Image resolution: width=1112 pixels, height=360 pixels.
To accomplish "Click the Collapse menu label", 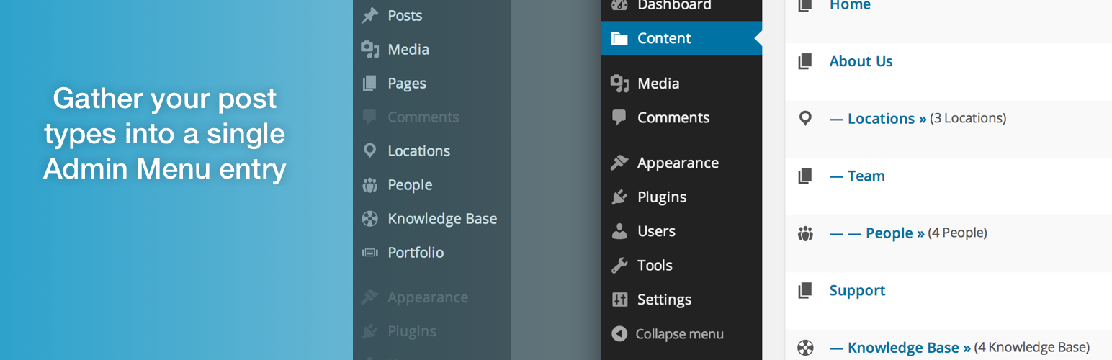I will (679, 334).
